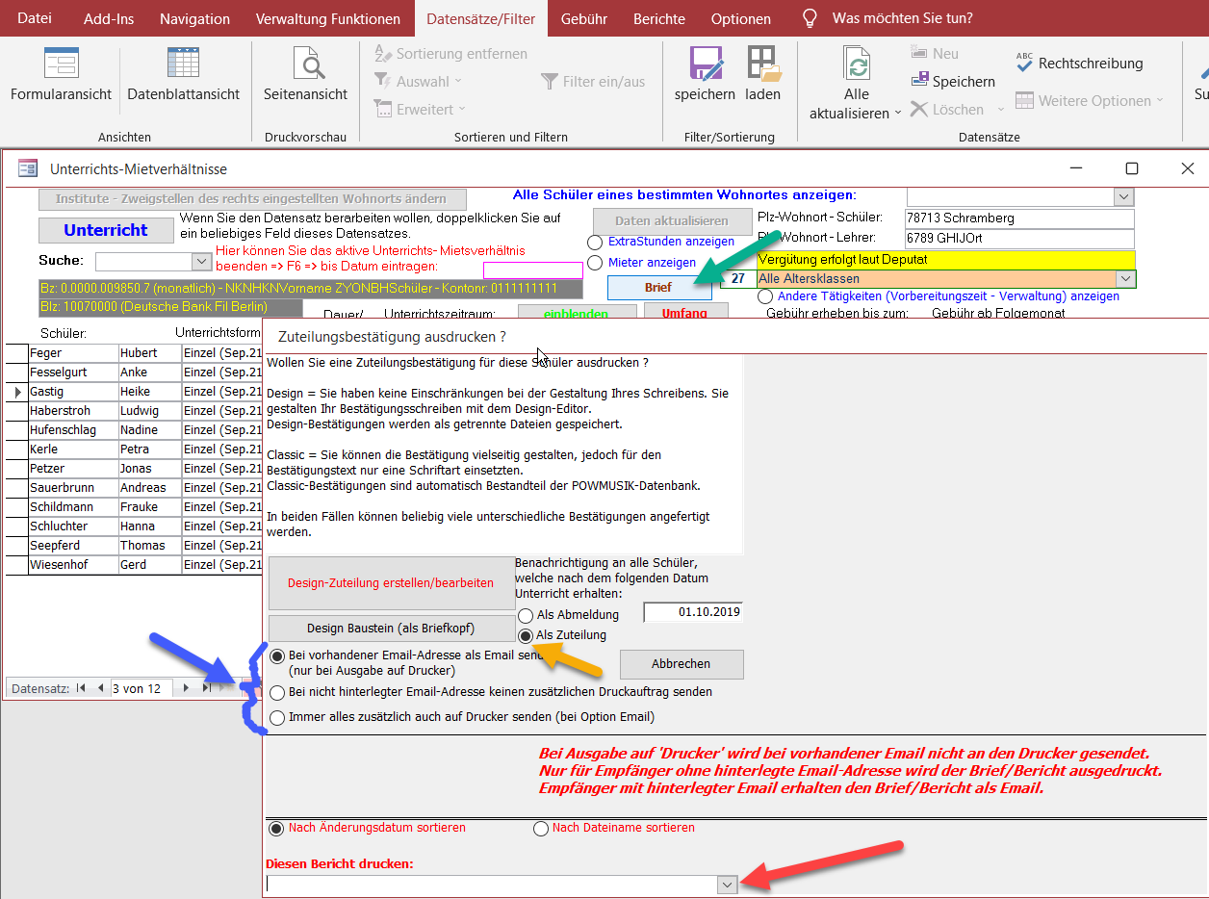Enable 'Mieter anzeigen' option
This screenshot has width=1209, height=899.
coord(596,263)
